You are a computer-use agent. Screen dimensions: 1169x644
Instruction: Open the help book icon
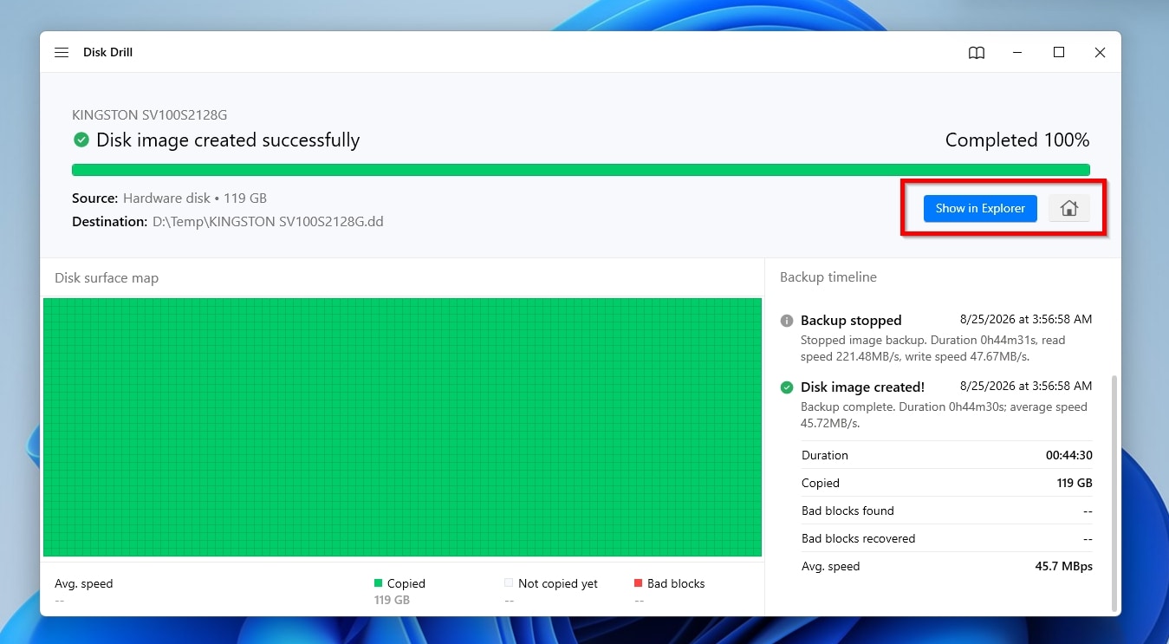click(x=977, y=53)
